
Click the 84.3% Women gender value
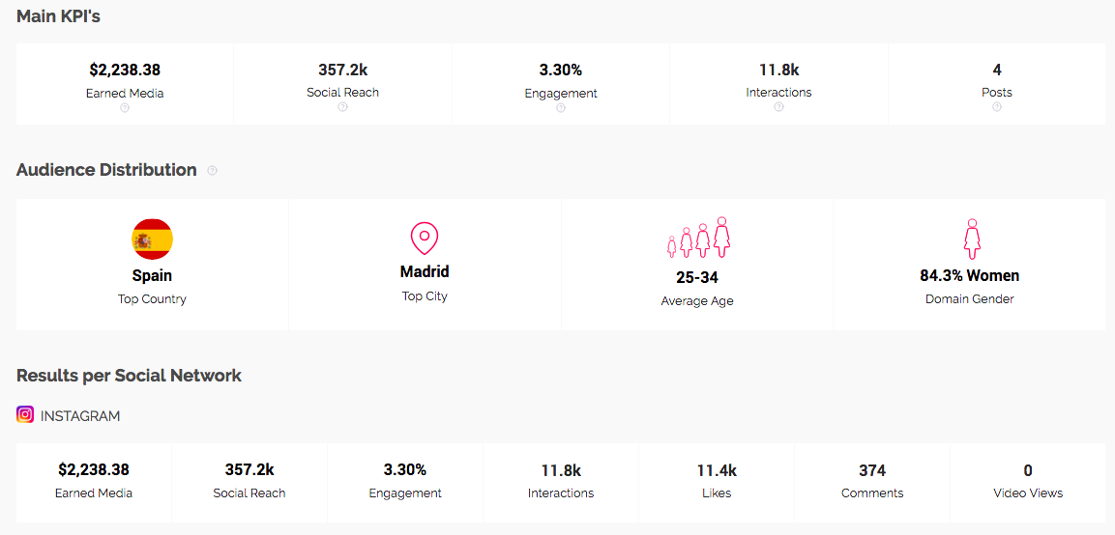[969, 275]
